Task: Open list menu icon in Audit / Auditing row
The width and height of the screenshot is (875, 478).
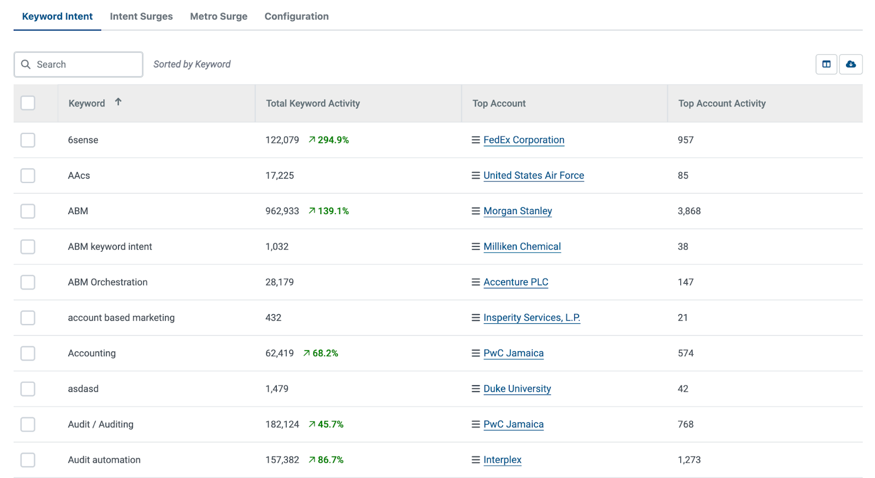Action: point(476,424)
